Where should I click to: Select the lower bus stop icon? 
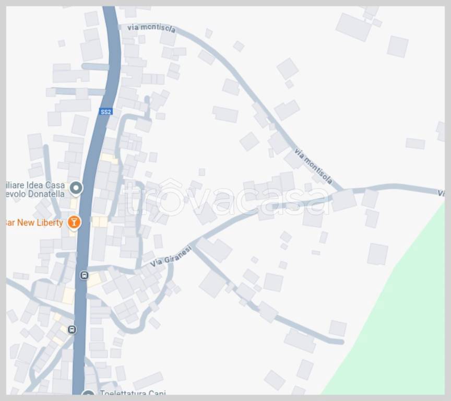(72, 329)
